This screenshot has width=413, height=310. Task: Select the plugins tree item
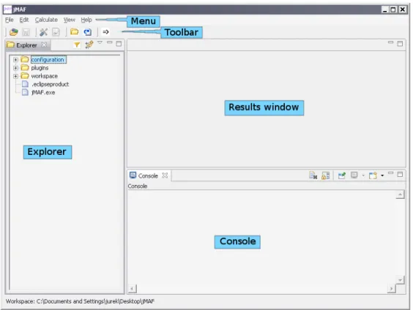pos(40,68)
